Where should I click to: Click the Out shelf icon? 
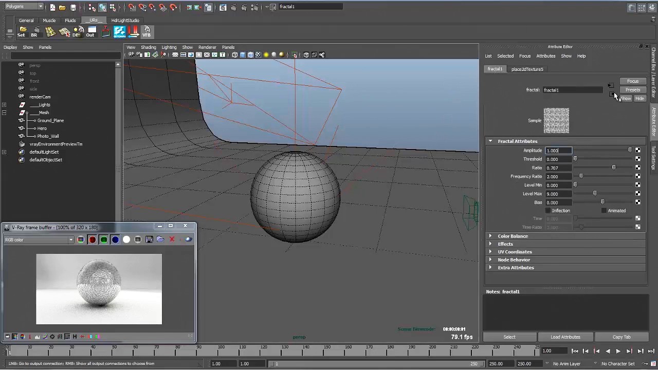point(90,32)
